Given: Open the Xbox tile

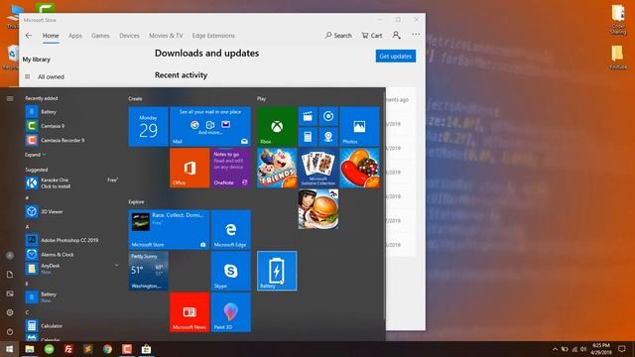Looking at the screenshot, I should tap(277, 127).
